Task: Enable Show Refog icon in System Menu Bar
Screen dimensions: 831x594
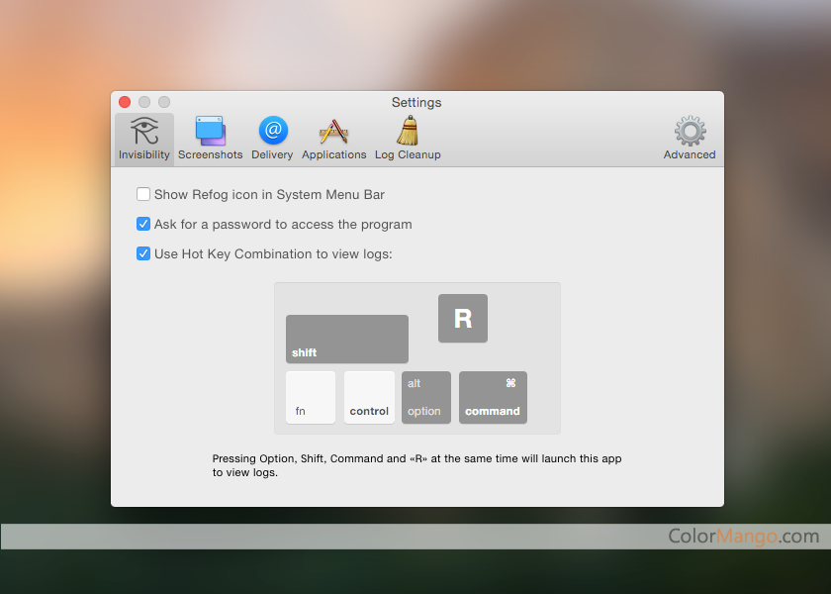Action: (143, 195)
